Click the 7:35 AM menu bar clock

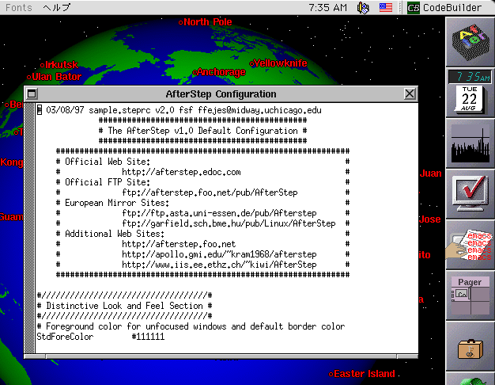(x=327, y=7)
